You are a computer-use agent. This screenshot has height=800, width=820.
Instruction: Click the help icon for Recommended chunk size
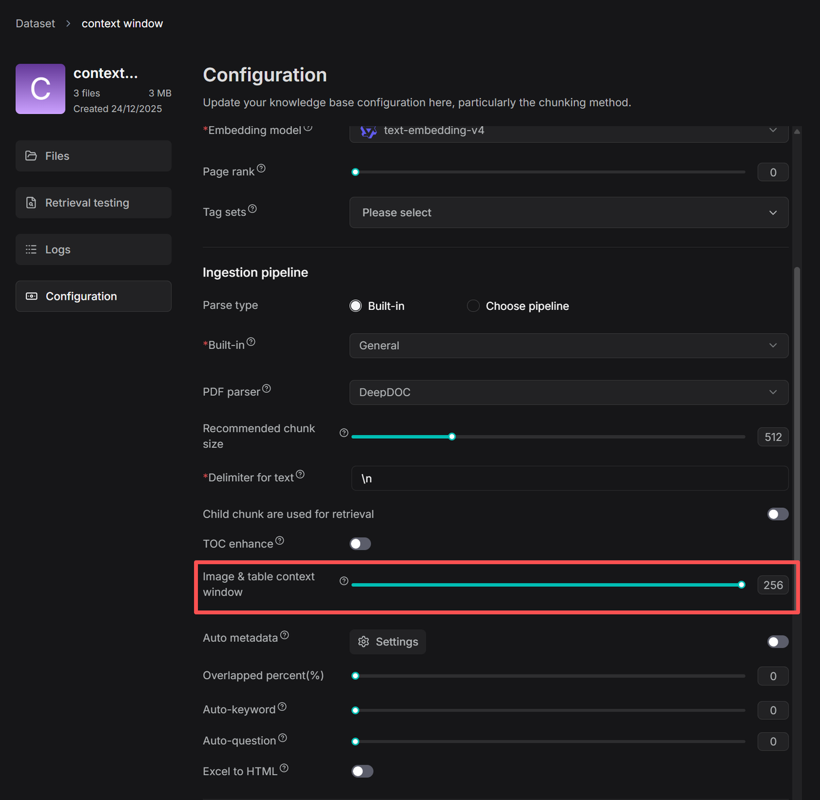(x=344, y=433)
